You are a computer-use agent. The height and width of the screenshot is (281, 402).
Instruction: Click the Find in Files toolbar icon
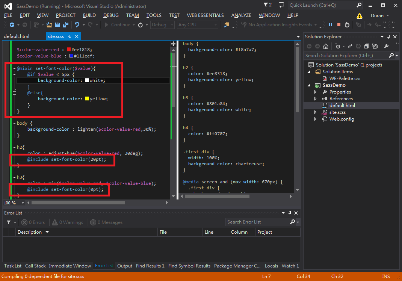pyautogui.click(x=227, y=25)
